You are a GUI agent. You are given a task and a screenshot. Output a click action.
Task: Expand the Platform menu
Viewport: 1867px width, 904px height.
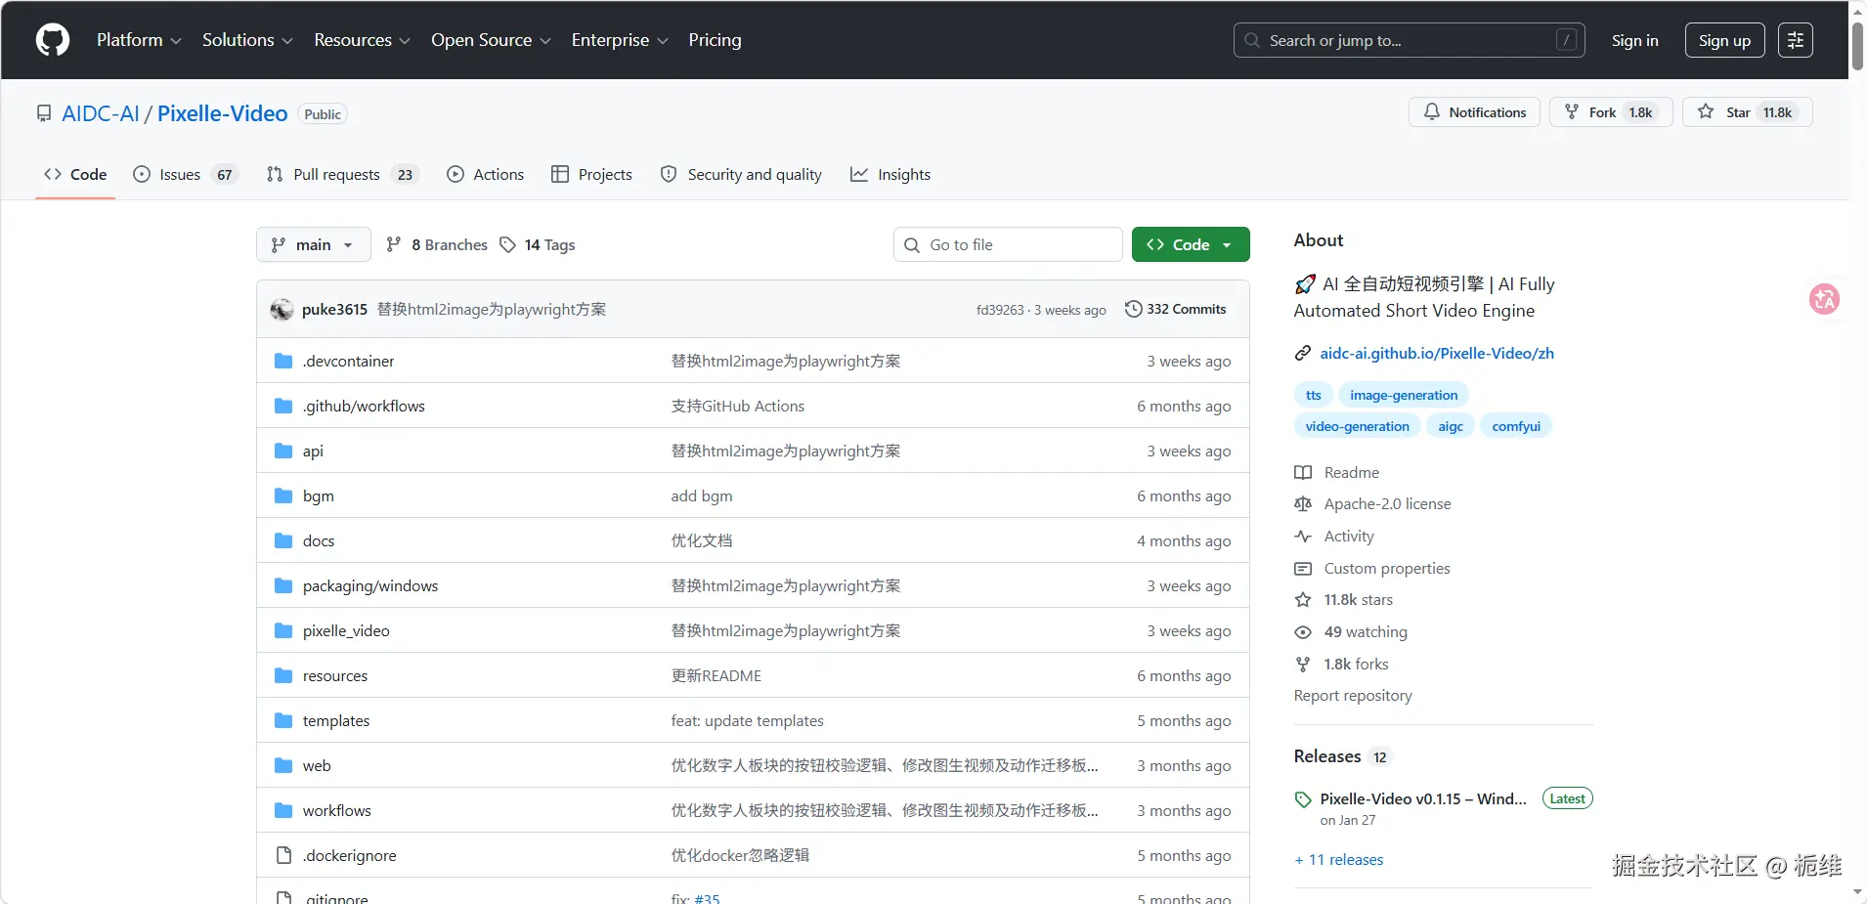tap(139, 40)
